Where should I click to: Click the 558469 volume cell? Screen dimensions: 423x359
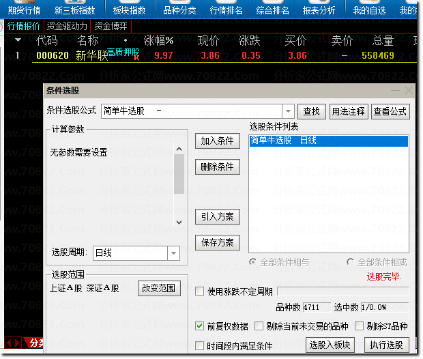378,55
